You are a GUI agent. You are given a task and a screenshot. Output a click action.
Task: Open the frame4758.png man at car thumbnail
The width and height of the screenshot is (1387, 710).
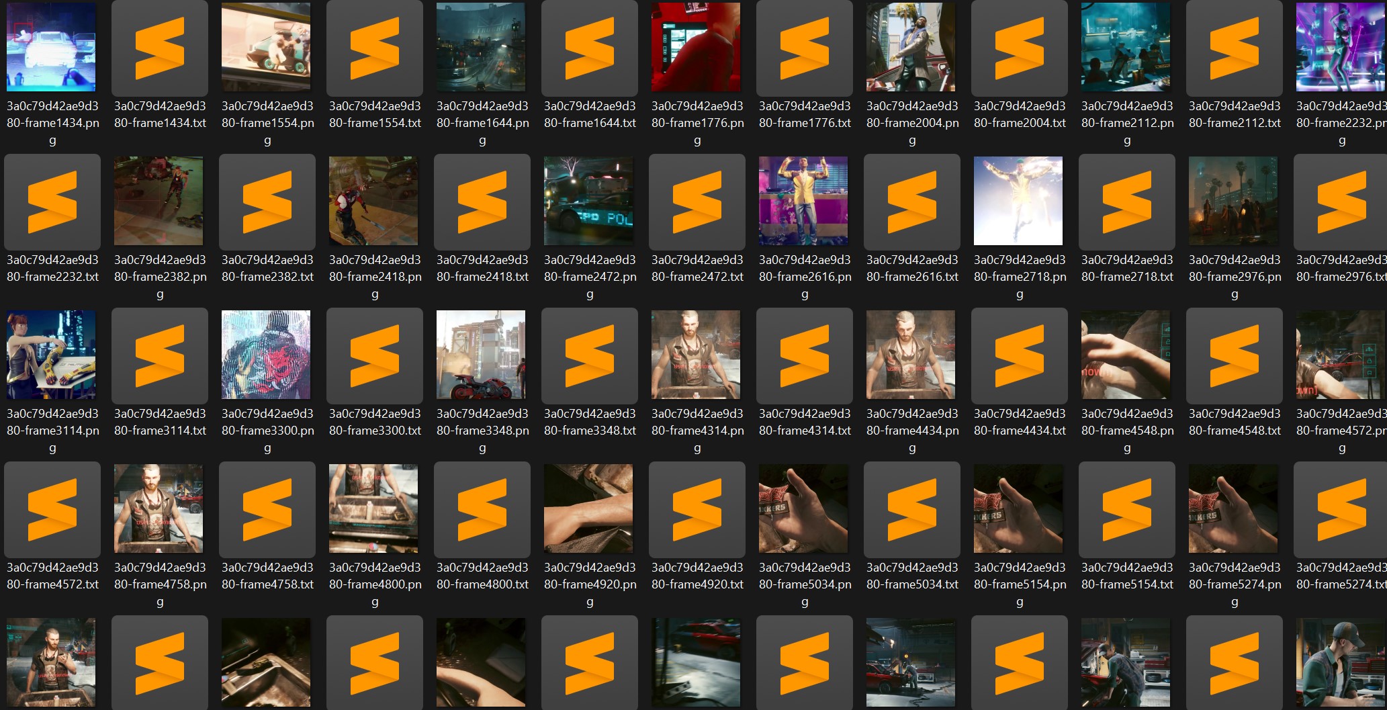coord(159,508)
